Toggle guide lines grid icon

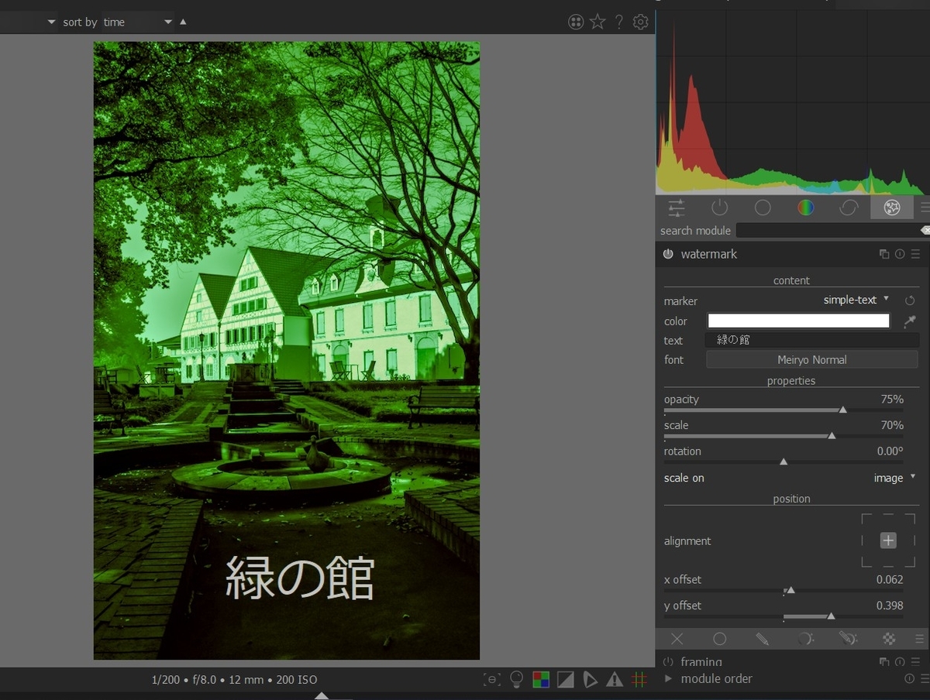point(639,680)
